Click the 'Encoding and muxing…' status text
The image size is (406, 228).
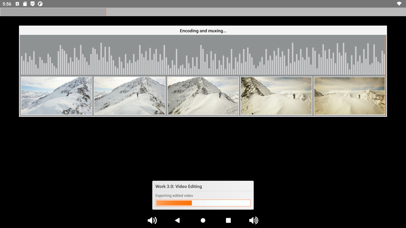pos(203,31)
